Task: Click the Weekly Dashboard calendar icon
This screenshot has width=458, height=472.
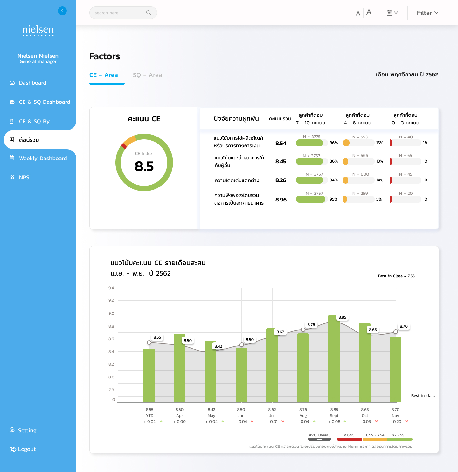Action: (12, 158)
